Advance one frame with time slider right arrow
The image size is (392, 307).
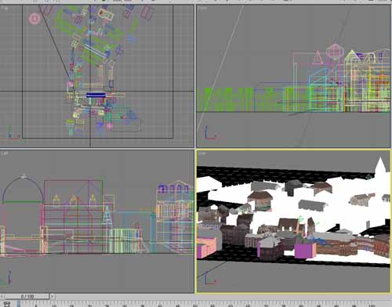[53, 296]
